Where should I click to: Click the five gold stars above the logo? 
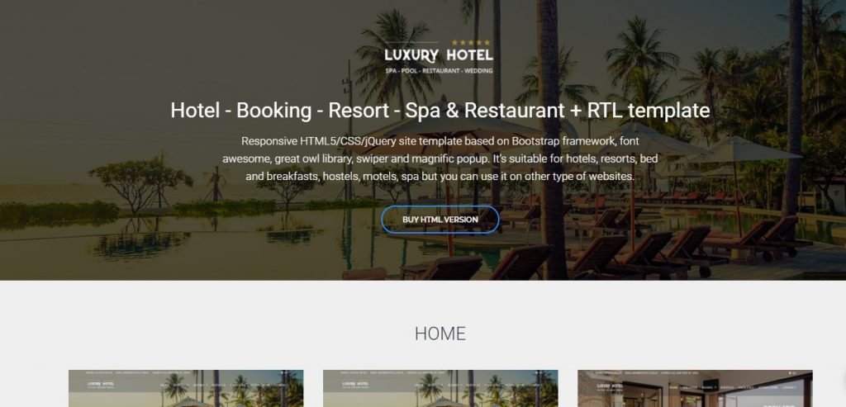point(471,42)
